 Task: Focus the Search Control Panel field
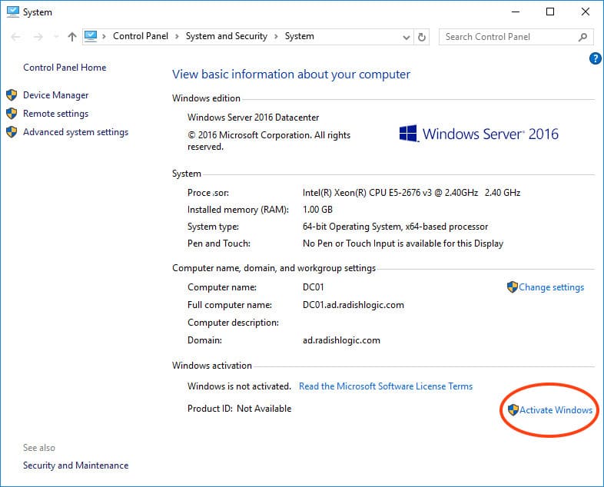[x=507, y=37]
